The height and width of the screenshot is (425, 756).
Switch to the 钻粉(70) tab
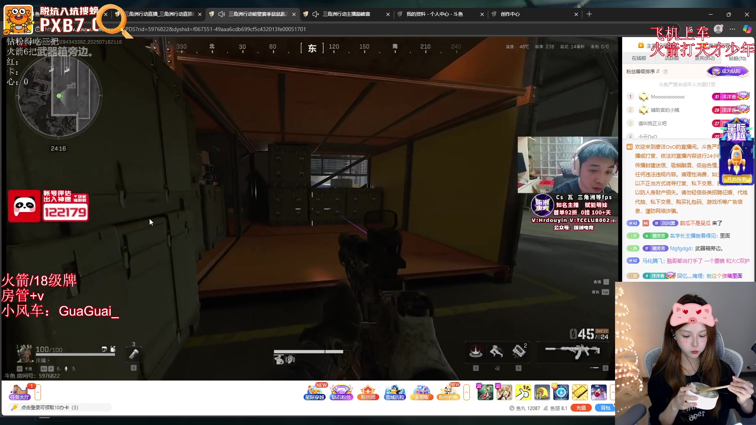tap(737, 58)
